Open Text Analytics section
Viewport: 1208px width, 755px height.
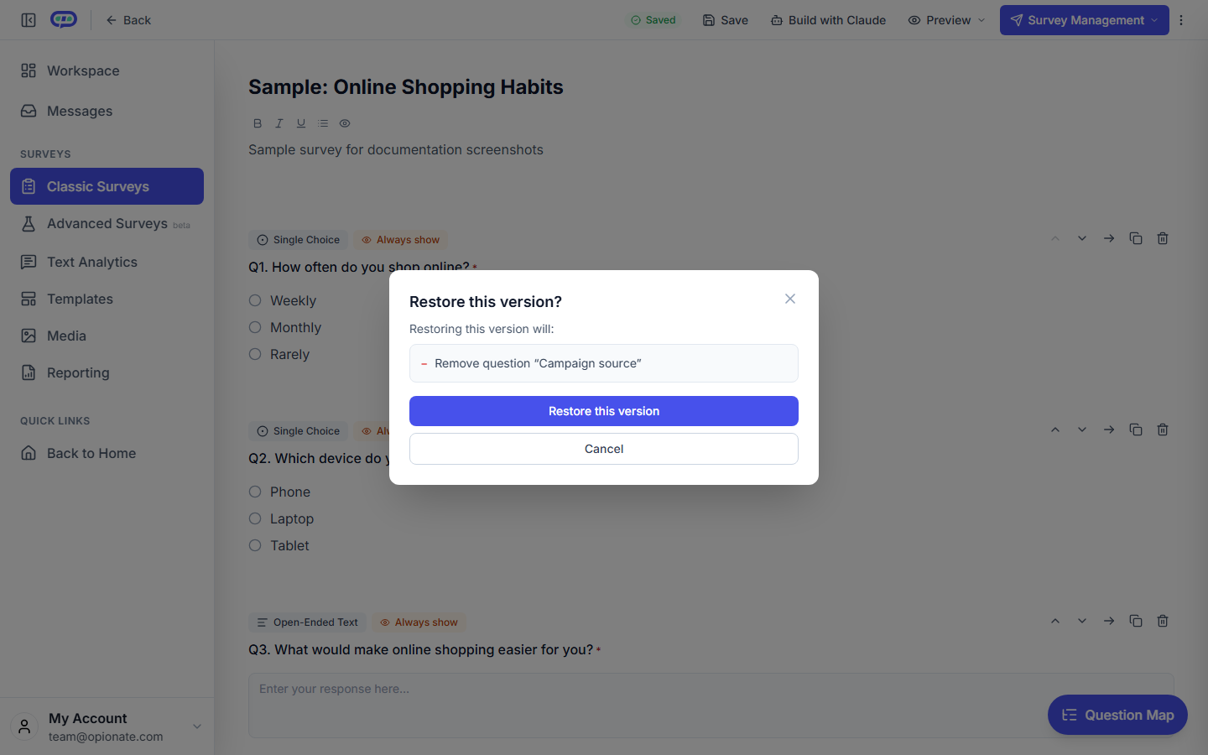coord(107,262)
